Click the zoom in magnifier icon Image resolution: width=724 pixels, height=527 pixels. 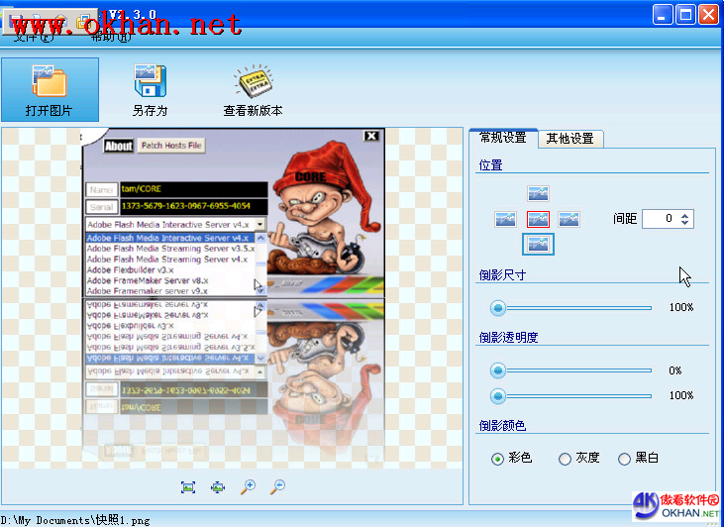coord(248,486)
